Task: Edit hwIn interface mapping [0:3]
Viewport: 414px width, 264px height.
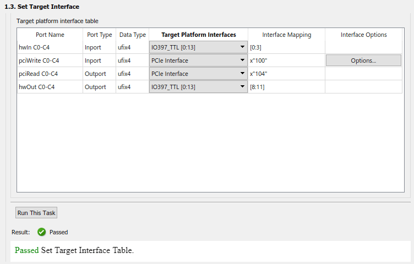Action: coord(286,47)
